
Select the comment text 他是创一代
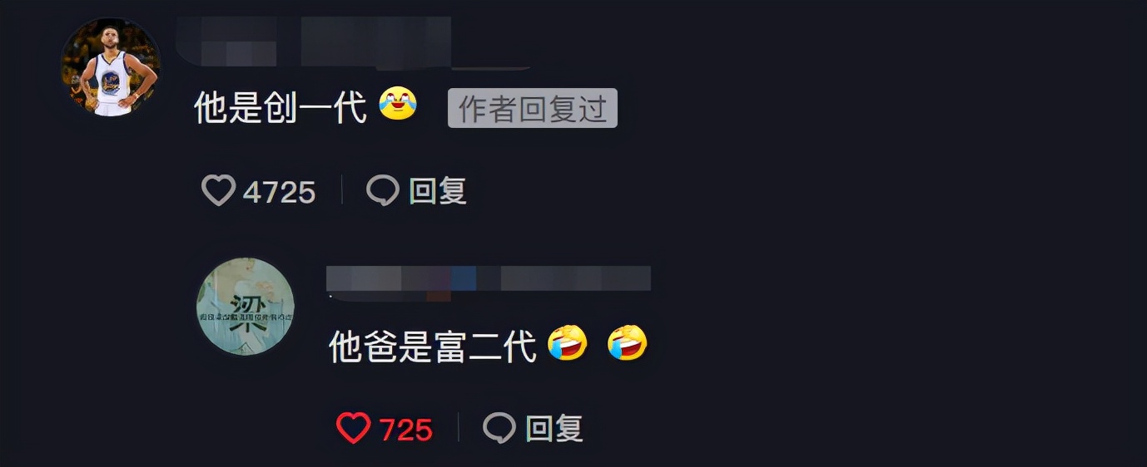click(x=281, y=108)
